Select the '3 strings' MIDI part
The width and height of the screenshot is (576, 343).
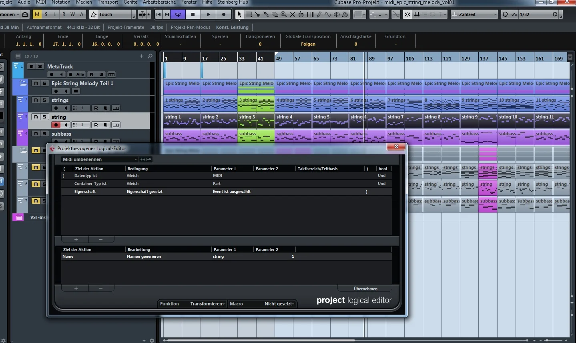256,104
